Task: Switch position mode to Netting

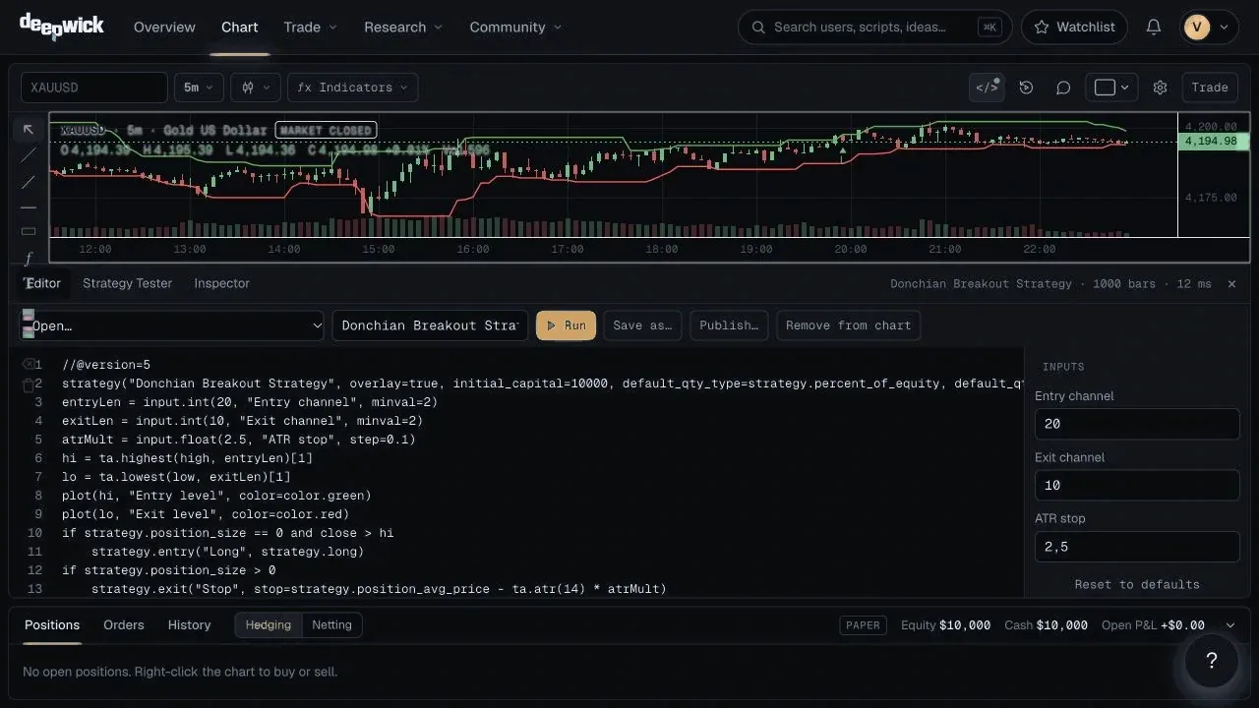Action: pos(331,625)
